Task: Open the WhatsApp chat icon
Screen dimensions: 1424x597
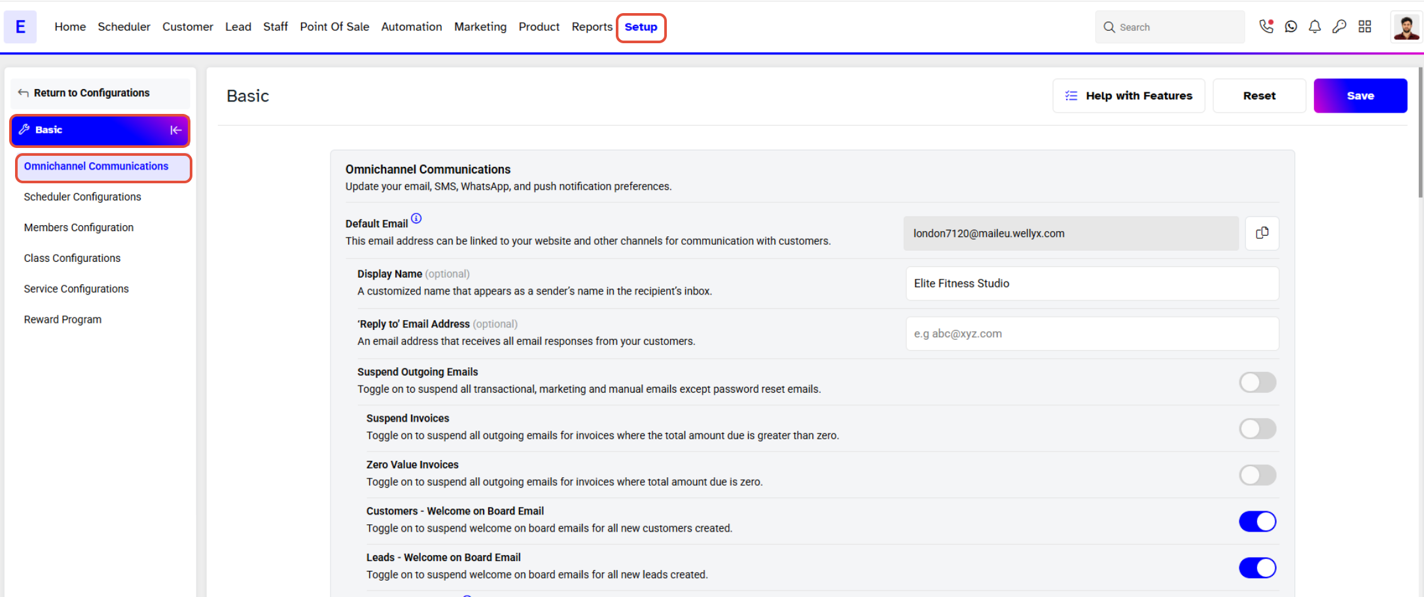Action: point(1290,26)
